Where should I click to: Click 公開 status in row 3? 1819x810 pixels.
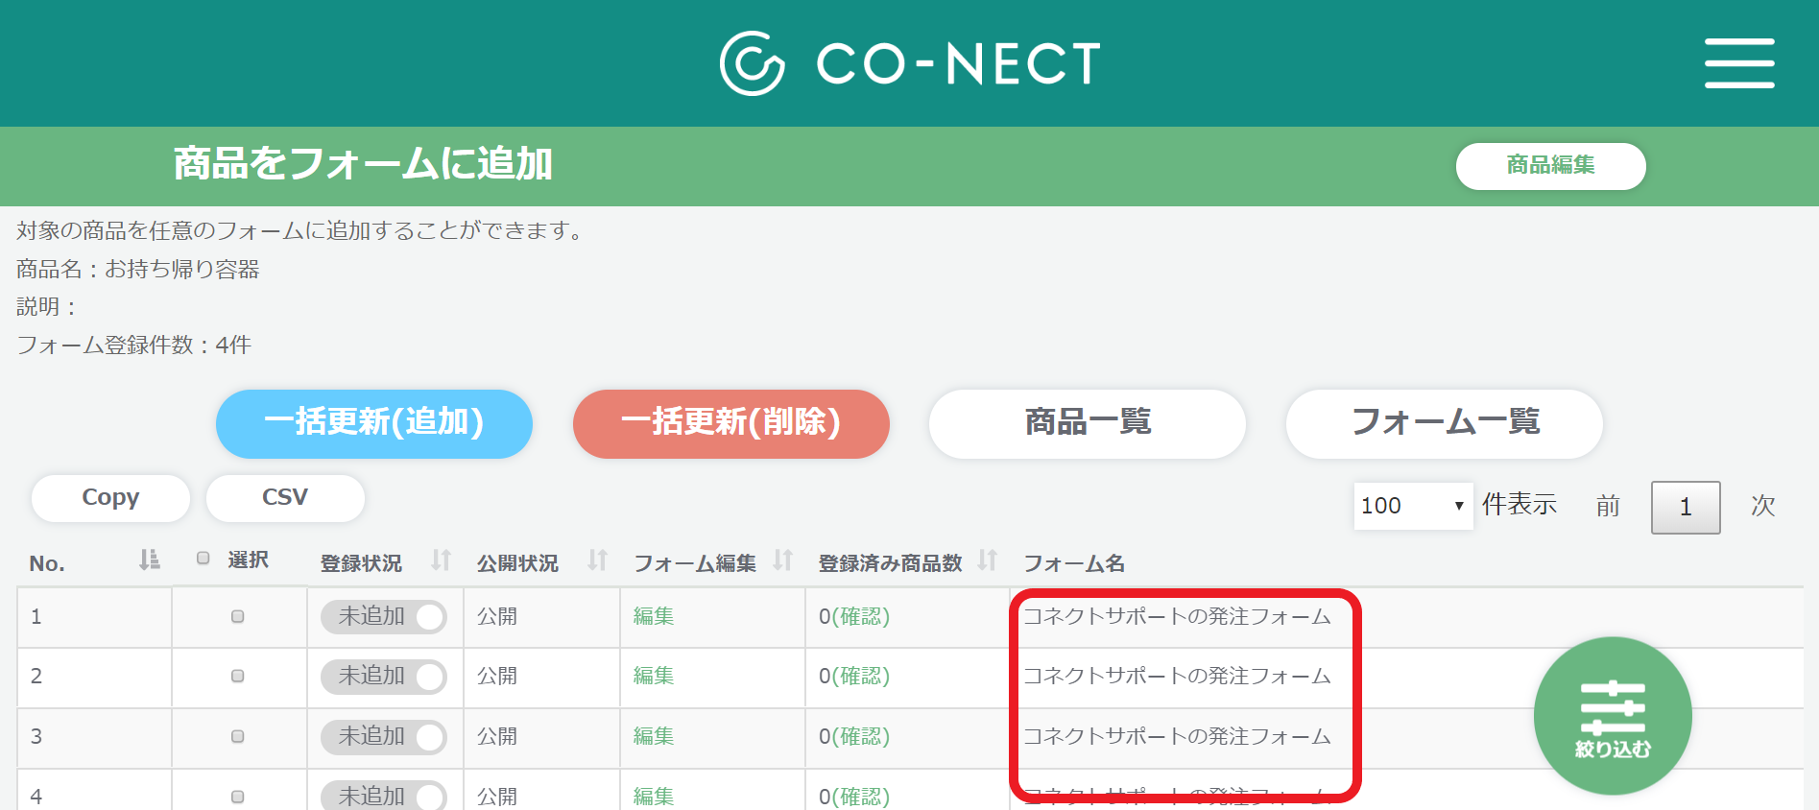497,736
